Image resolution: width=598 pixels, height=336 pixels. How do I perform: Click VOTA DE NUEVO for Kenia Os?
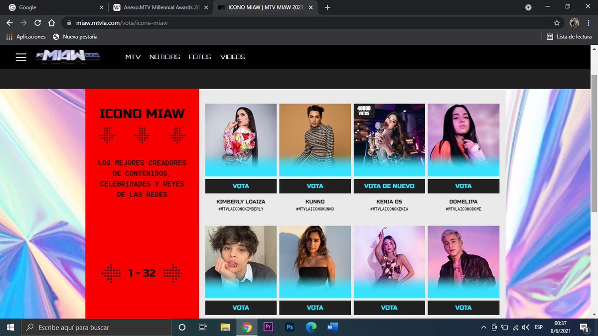click(389, 186)
